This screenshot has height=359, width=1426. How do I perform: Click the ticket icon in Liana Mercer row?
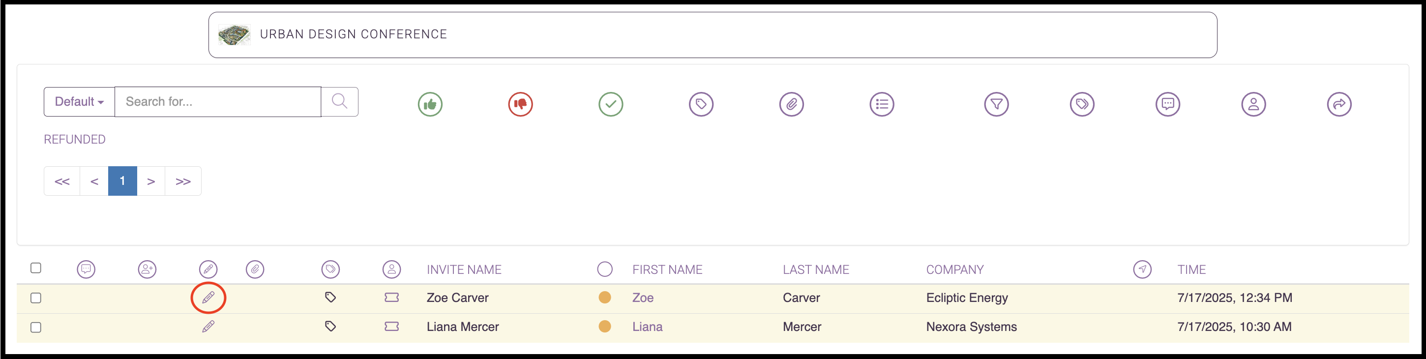pos(392,327)
